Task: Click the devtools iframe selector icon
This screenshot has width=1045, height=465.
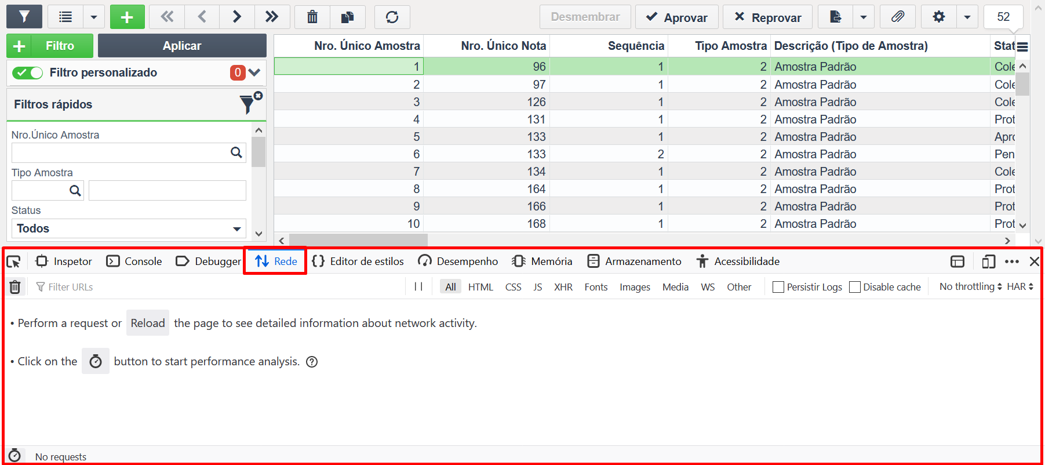Action: tap(957, 261)
